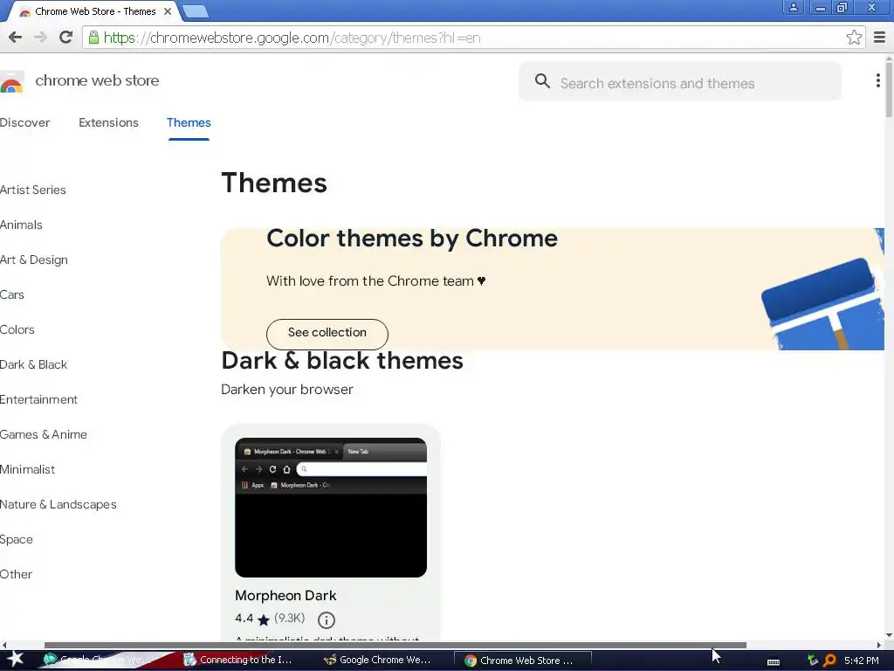Open the taskbar item Chrome Web Store ...
Viewport: 894px width, 671px height.
522,661
